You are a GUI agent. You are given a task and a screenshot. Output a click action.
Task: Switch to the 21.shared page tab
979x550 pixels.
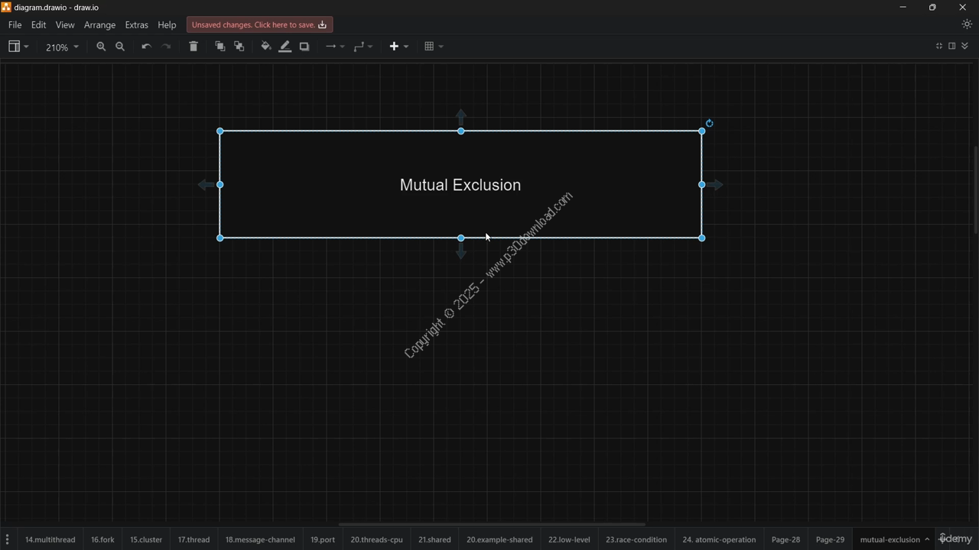pos(434,539)
